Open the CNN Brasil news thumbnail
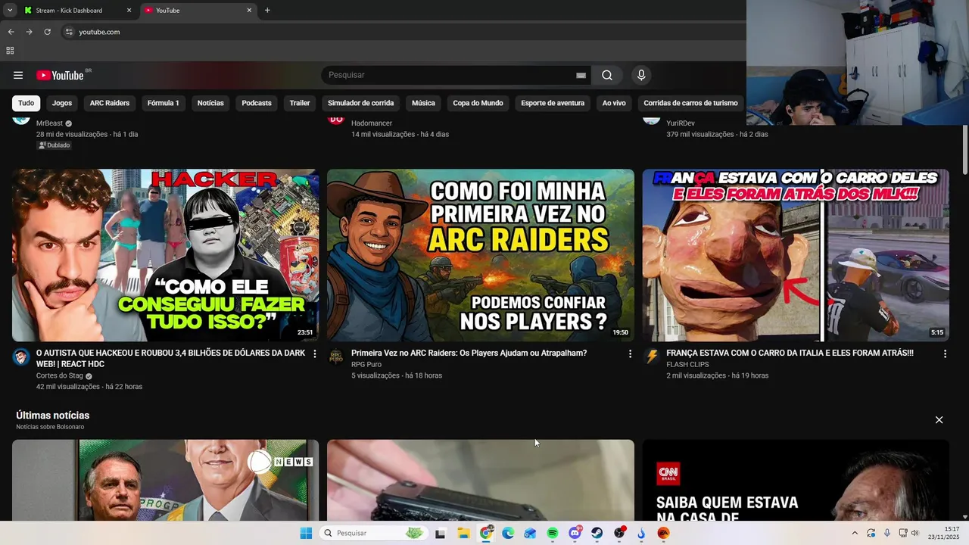The height and width of the screenshot is (545, 969). 796,480
